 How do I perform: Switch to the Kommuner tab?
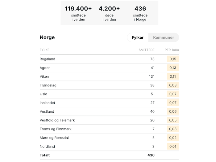(x=164, y=37)
